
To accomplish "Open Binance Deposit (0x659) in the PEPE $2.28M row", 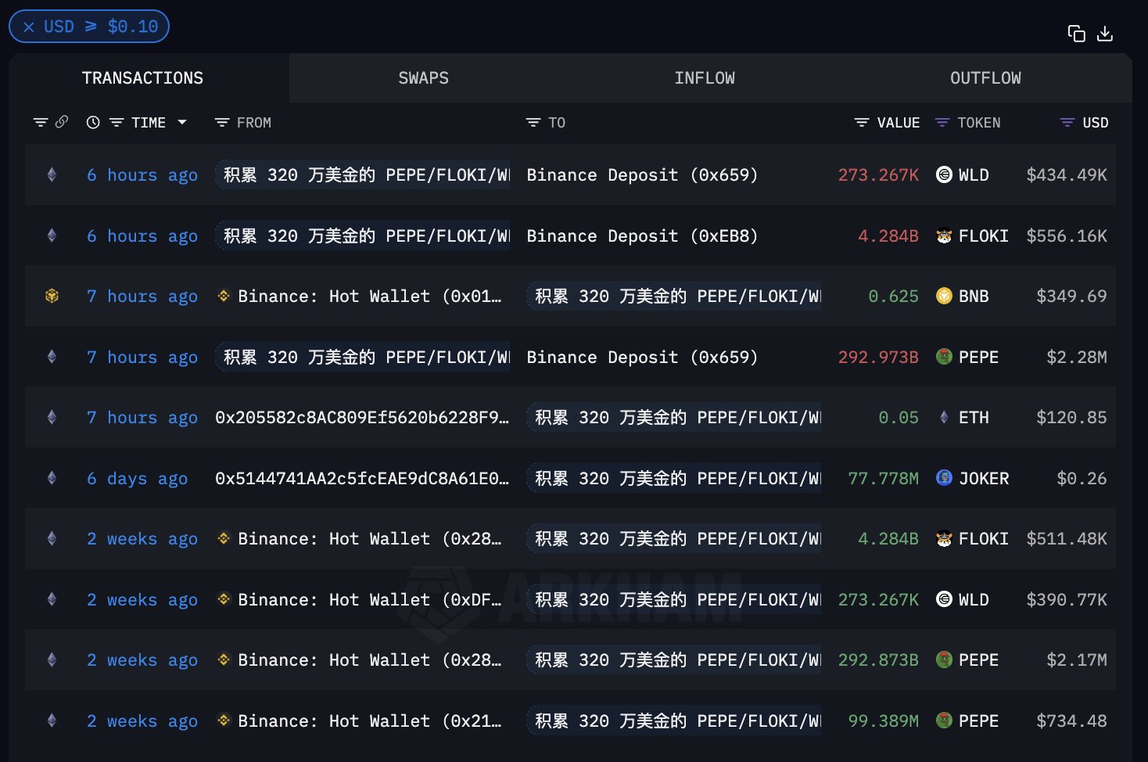I will (x=642, y=358).
